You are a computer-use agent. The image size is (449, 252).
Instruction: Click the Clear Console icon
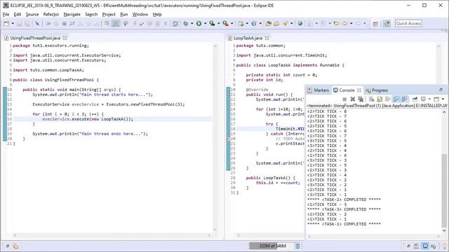[371, 99]
